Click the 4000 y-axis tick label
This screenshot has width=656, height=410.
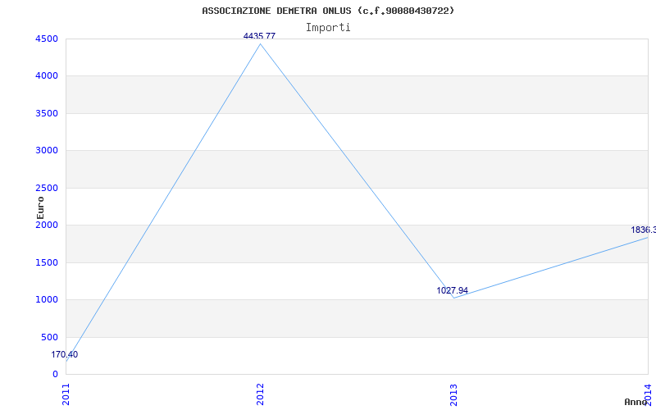47,76
